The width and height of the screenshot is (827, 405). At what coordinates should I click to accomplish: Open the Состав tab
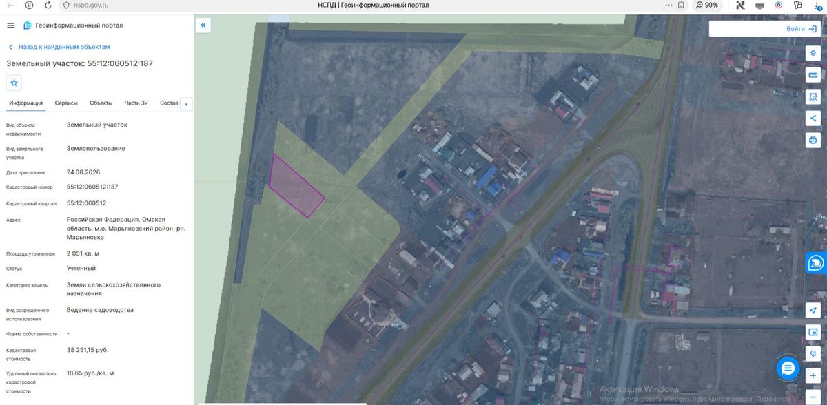pyautogui.click(x=169, y=103)
